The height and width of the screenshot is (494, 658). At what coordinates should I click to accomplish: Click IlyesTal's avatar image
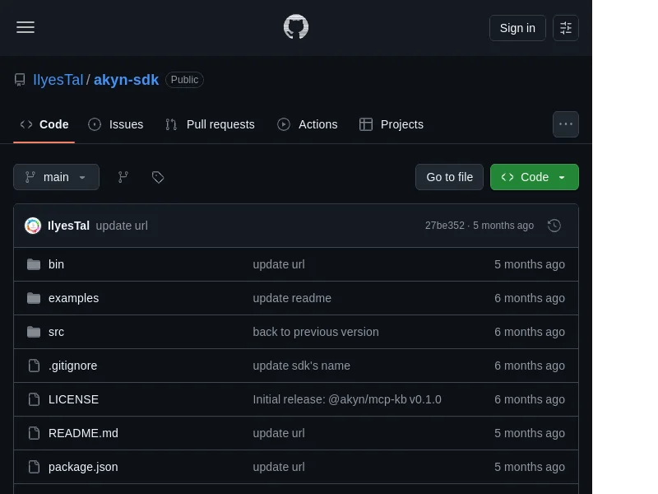(x=33, y=226)
